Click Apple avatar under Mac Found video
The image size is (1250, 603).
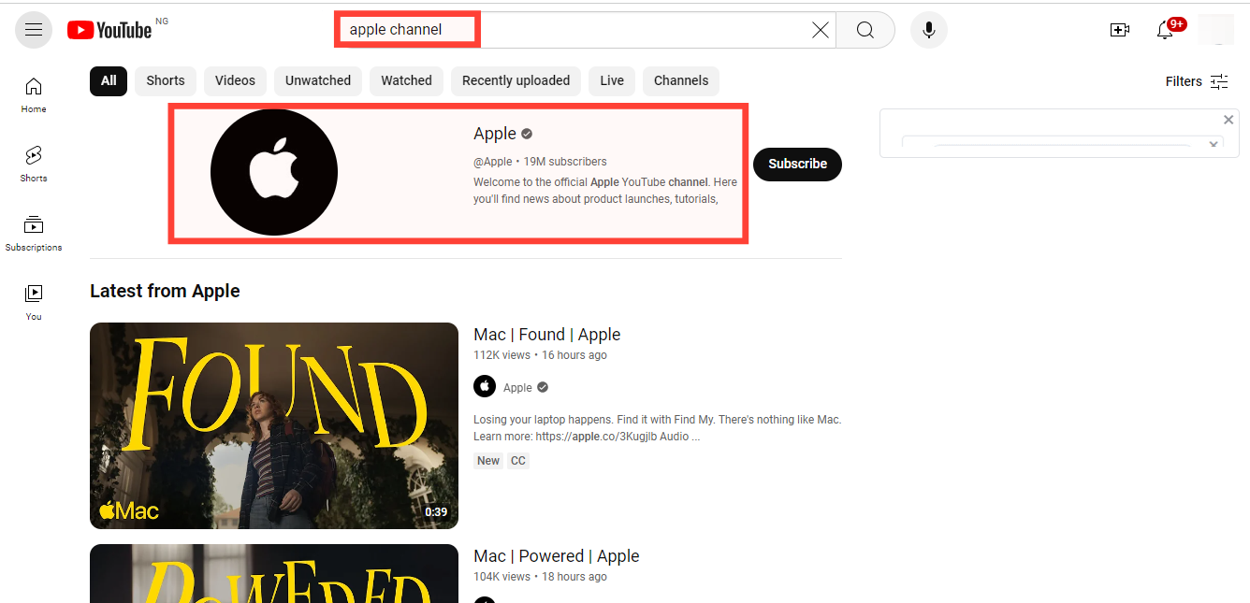485,386
